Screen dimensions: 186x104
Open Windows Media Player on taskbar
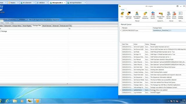[x=22, y=101]
